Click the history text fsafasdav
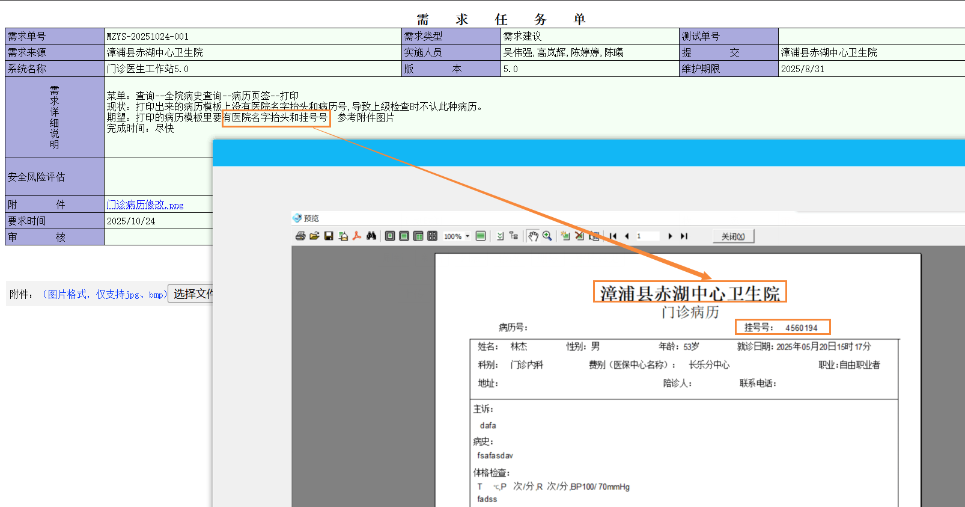 [495, 456]
